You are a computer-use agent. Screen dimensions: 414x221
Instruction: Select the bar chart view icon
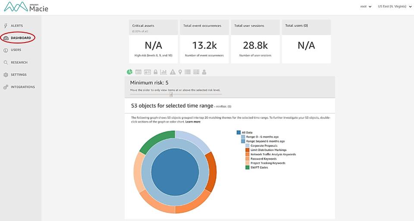coord(164,72)
